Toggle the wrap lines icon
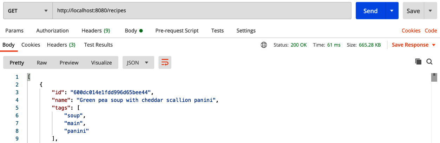 165,63
